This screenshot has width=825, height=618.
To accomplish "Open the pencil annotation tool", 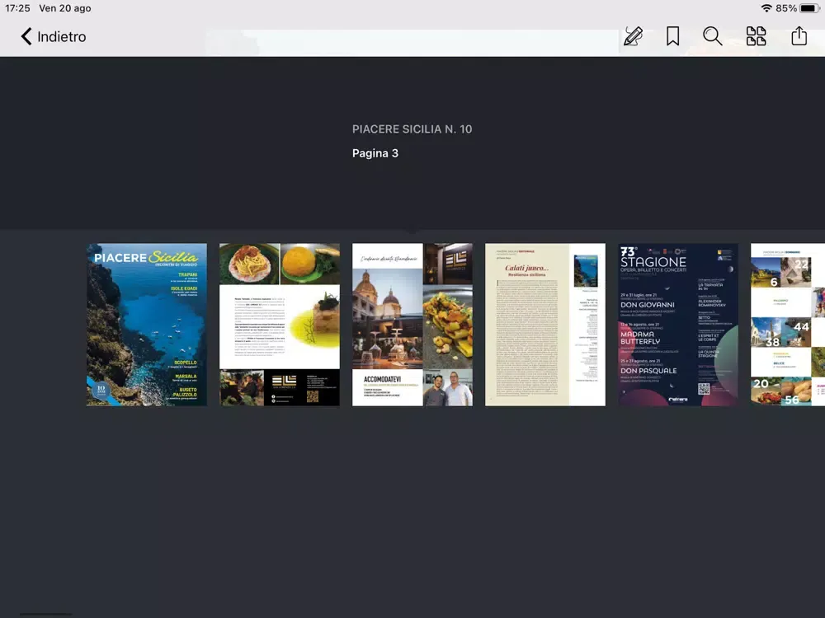I will pos(633,36).
